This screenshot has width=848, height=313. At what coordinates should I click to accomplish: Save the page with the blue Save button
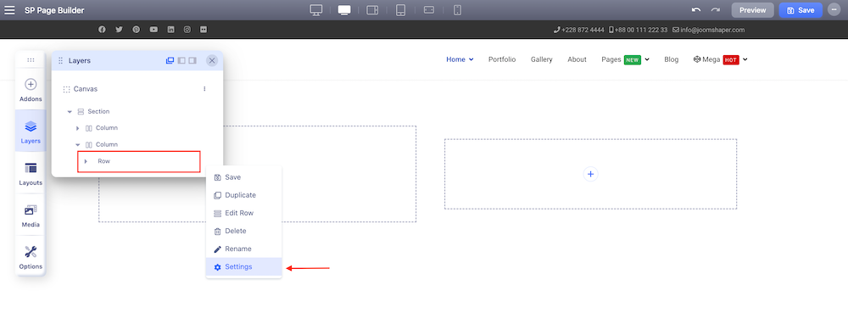(x=801, y=10)
